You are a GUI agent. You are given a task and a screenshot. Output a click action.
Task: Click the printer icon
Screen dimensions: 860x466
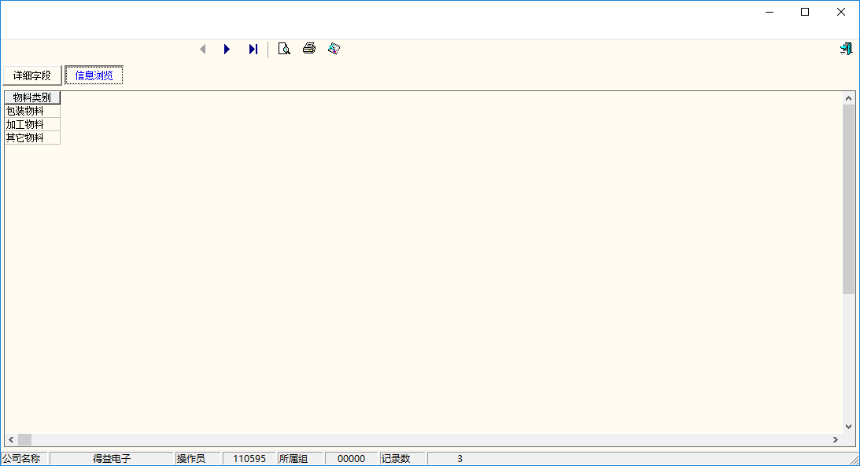pyautogui.click(x=309, y=49)
